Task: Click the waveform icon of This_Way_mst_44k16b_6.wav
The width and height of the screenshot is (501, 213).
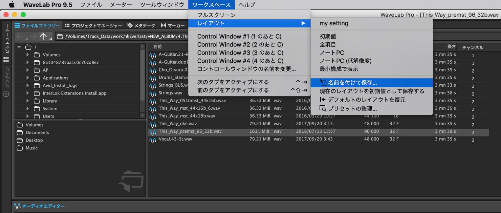Action: click(x=153, y=109)
